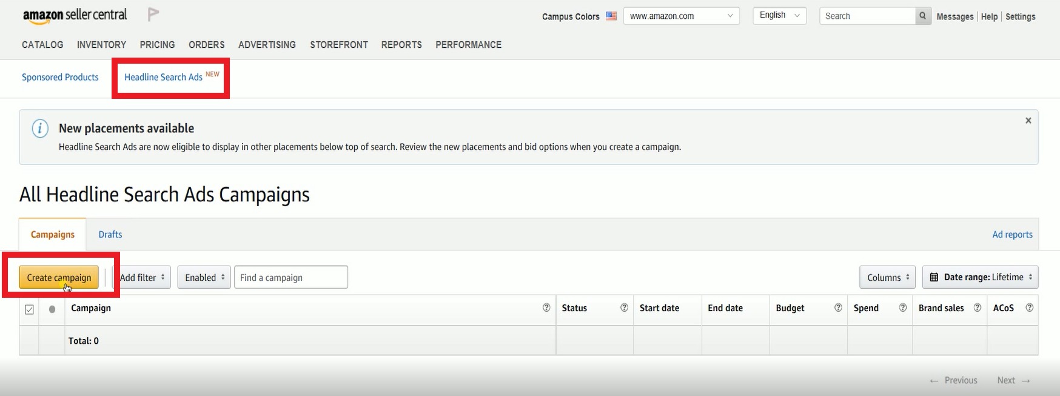Viewport: 1060px width, 396px height.
Task: Click the Amazon Seller Central logo
Action: click(75, 16)
